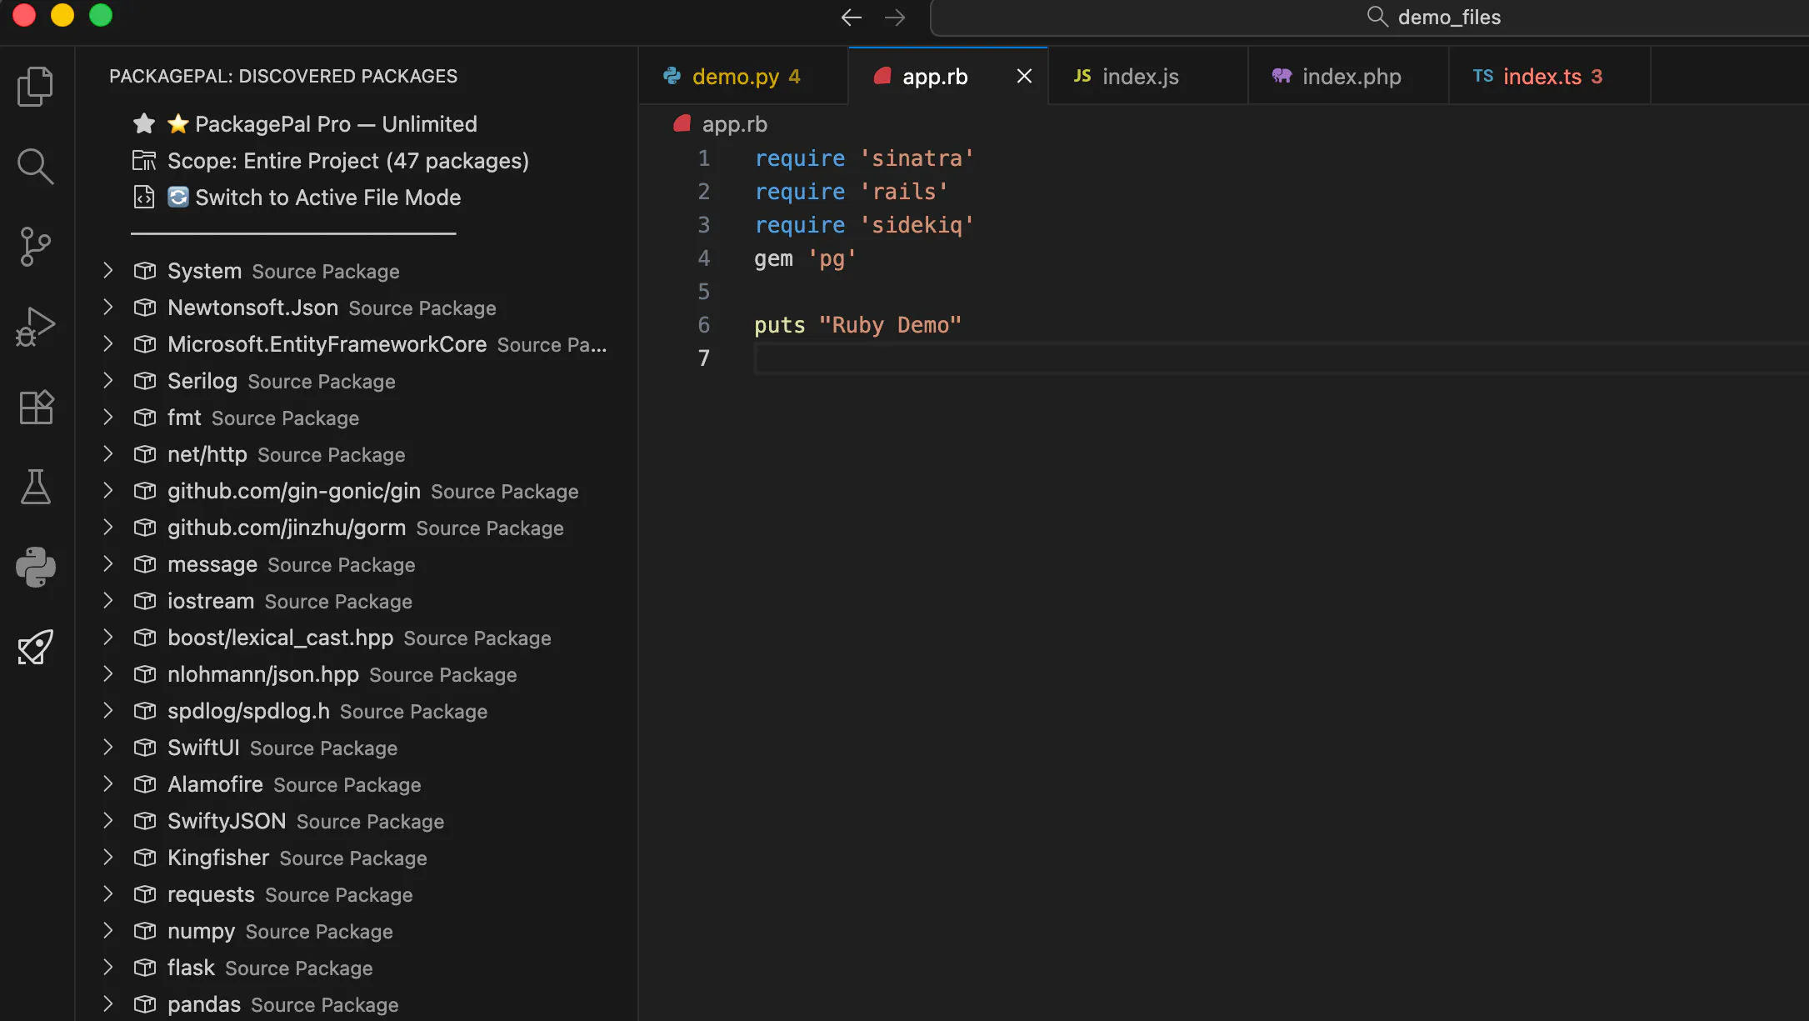Click line 4 gem 'pg'
Viewport: 1809px width, 1021px height.
click(x=805, y=258)
